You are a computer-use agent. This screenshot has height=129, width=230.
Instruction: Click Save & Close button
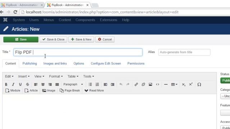coord(53,39)
